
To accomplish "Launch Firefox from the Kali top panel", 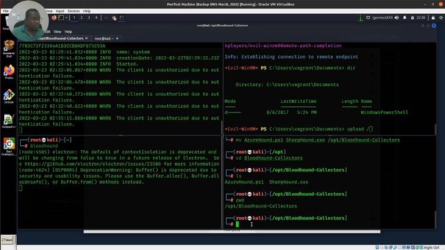I will [54, 17].
